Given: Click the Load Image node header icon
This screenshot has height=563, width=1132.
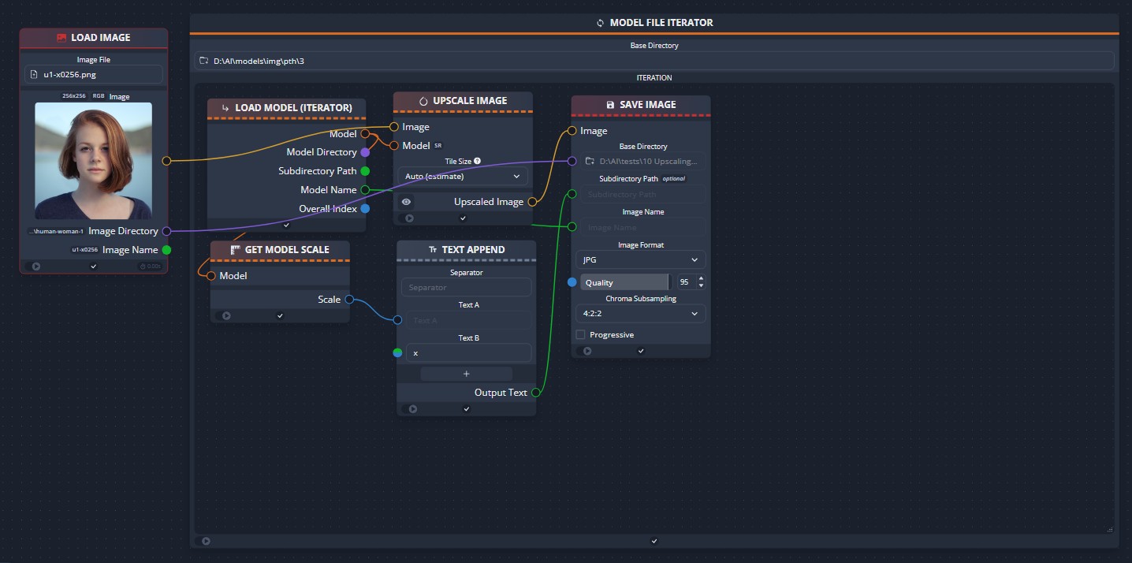Looking at the screenshot, I should click(61, 37).
